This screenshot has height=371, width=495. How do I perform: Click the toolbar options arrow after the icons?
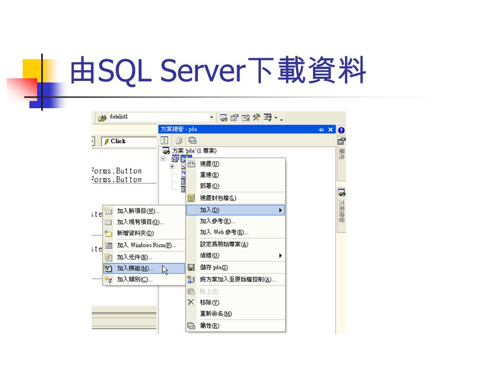pyautogui.click(x=282, y=119)
